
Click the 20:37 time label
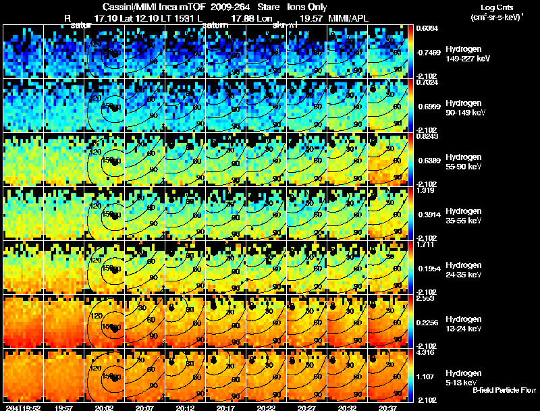coord(387,408)
